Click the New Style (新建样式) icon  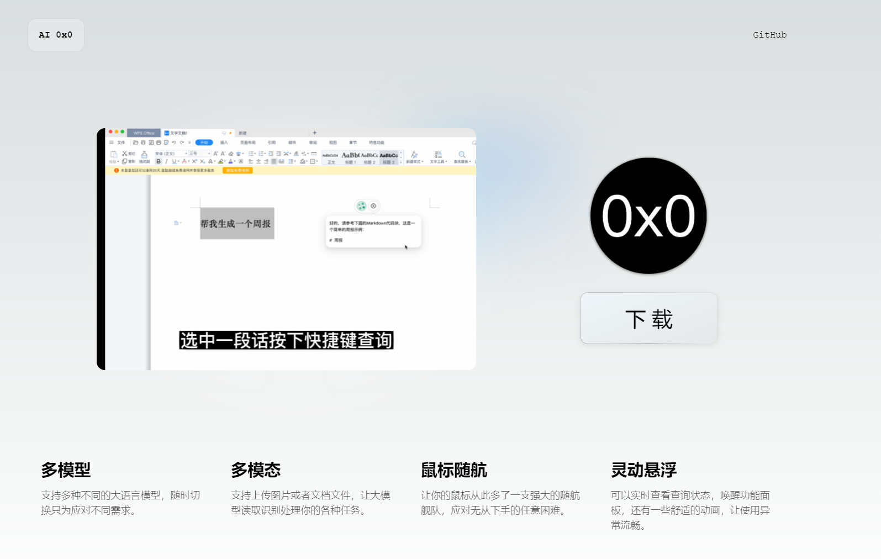414,156
